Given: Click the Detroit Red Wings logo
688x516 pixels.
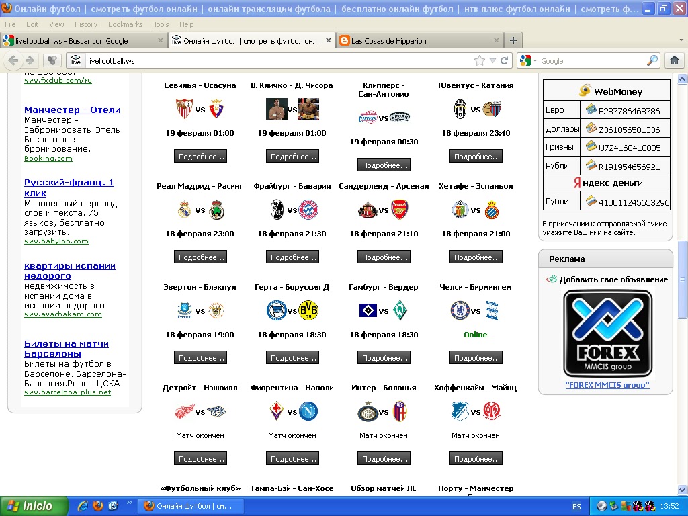Looking at the screenshot, I should tap(185, 411).
